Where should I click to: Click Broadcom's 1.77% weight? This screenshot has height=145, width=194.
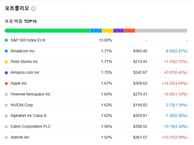point(106,51)
